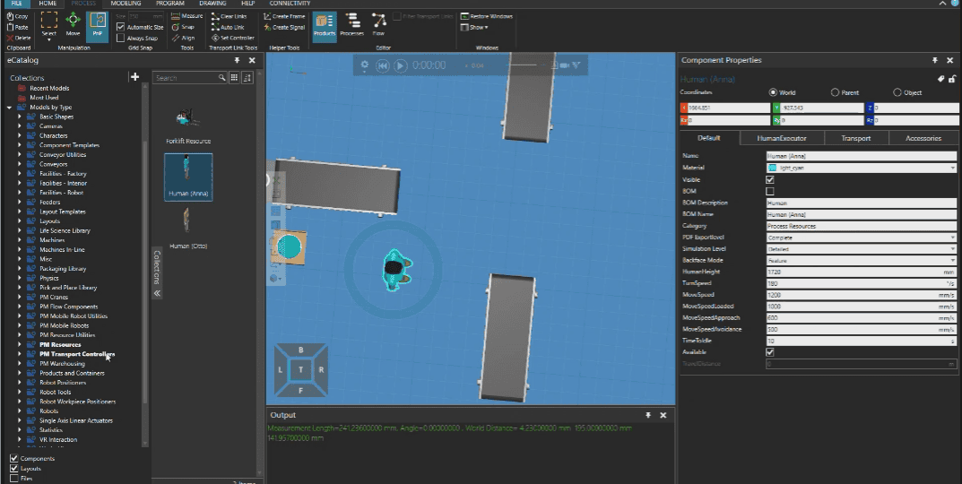Open the Material dropdown
This screenshot has height=484, width=962.
click(862, 168)
